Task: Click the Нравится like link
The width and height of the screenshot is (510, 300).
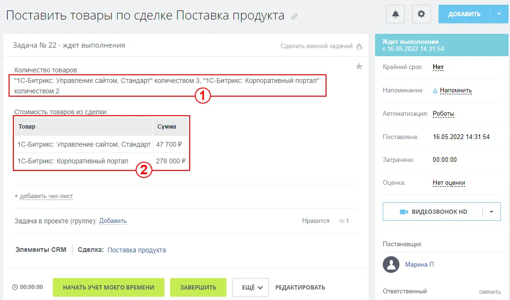Action: pos(316,221)
